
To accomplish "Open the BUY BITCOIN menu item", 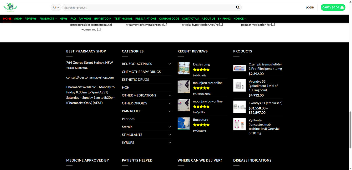I will pyautogui.click(x=103, y=19).
